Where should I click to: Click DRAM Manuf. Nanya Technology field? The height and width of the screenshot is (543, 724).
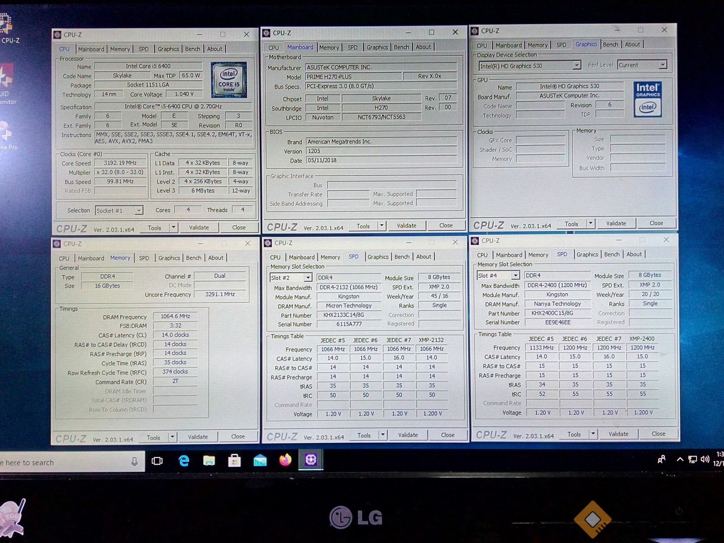(557, 304)
